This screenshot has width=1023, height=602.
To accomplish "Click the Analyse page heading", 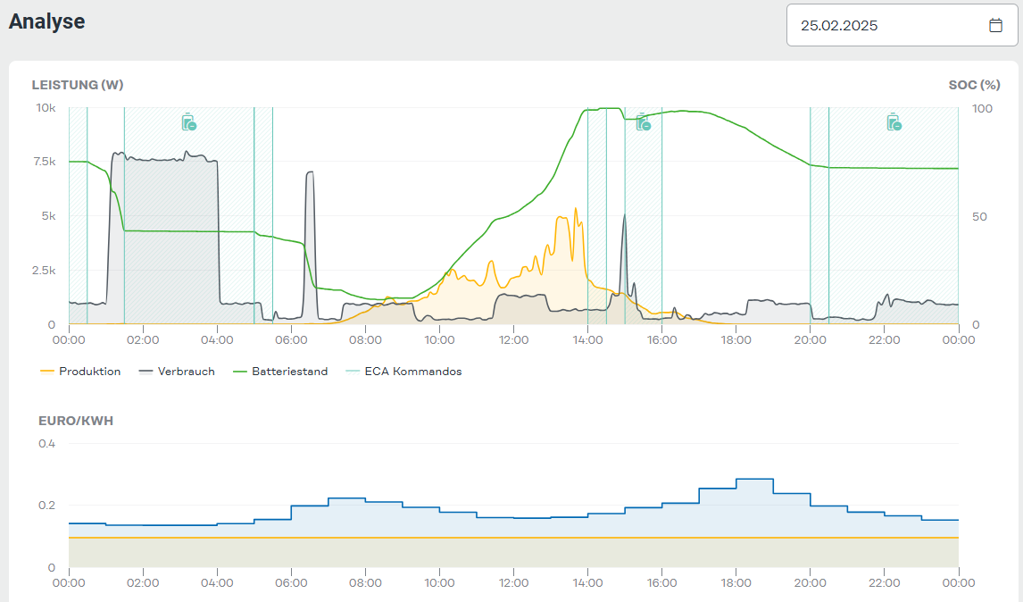I will pos(46,21).
